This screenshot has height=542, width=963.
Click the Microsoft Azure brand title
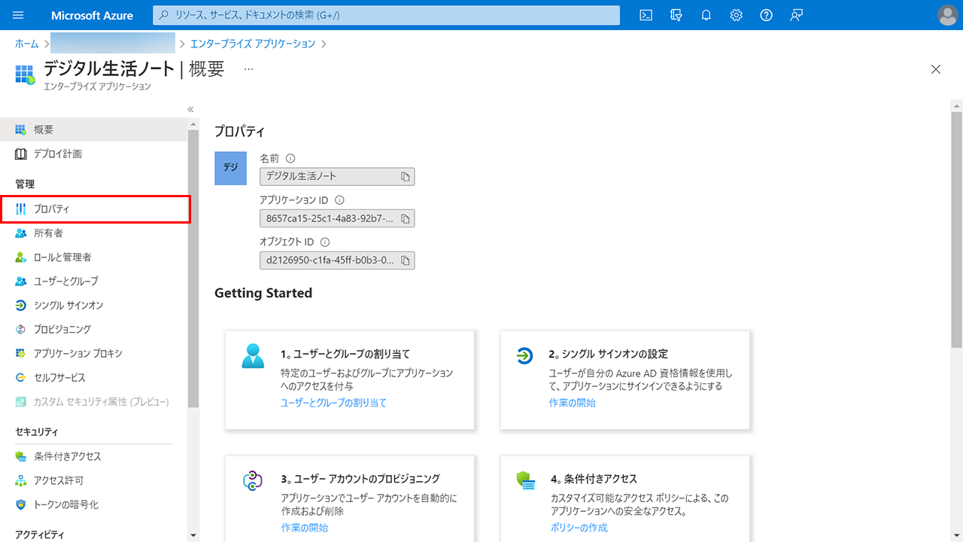(x=93, y=15)
